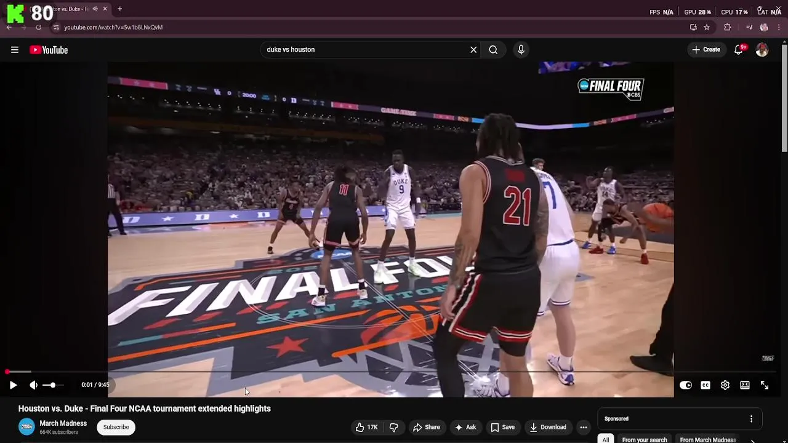
Task: Reload the page
Action: 38,27
